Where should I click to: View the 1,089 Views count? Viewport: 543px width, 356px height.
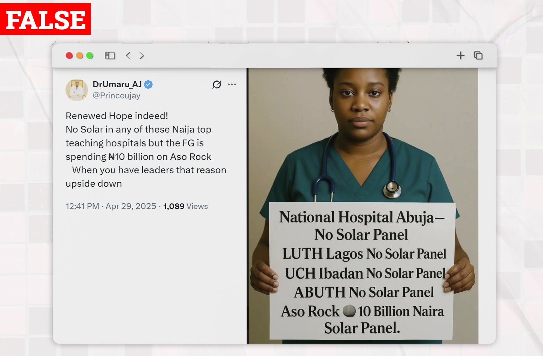[x=185, y=206]
